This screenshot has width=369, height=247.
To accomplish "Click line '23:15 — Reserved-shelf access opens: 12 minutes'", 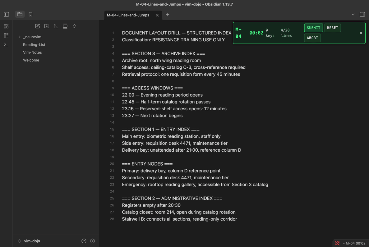I will (174, 109).
